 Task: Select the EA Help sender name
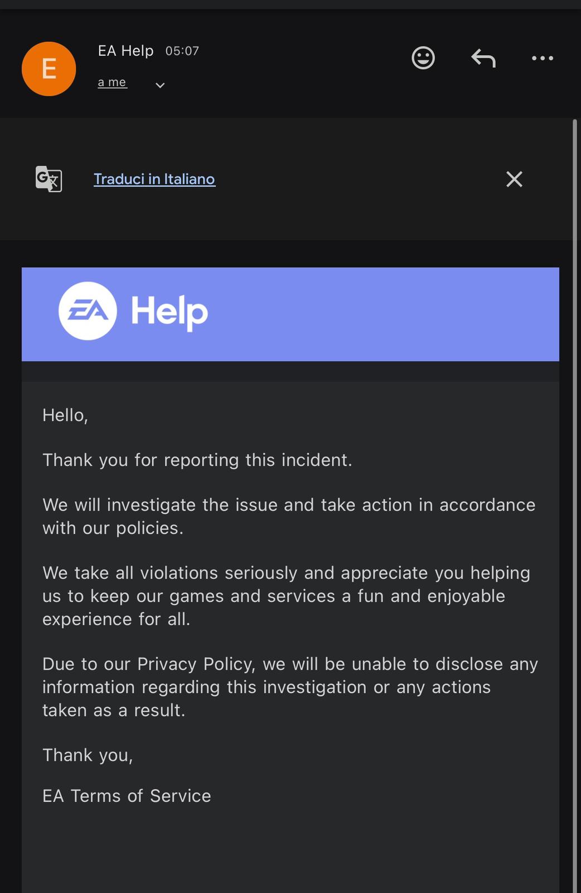pyautogui.click(x=125, y=51)
